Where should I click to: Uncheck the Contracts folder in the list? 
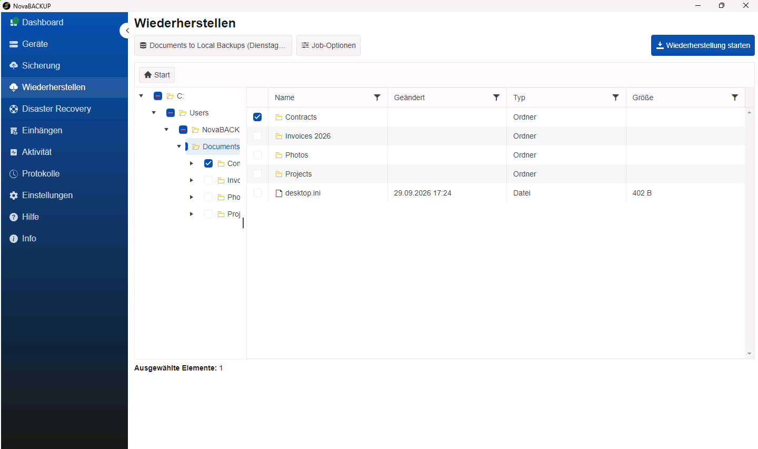(257, 117)
